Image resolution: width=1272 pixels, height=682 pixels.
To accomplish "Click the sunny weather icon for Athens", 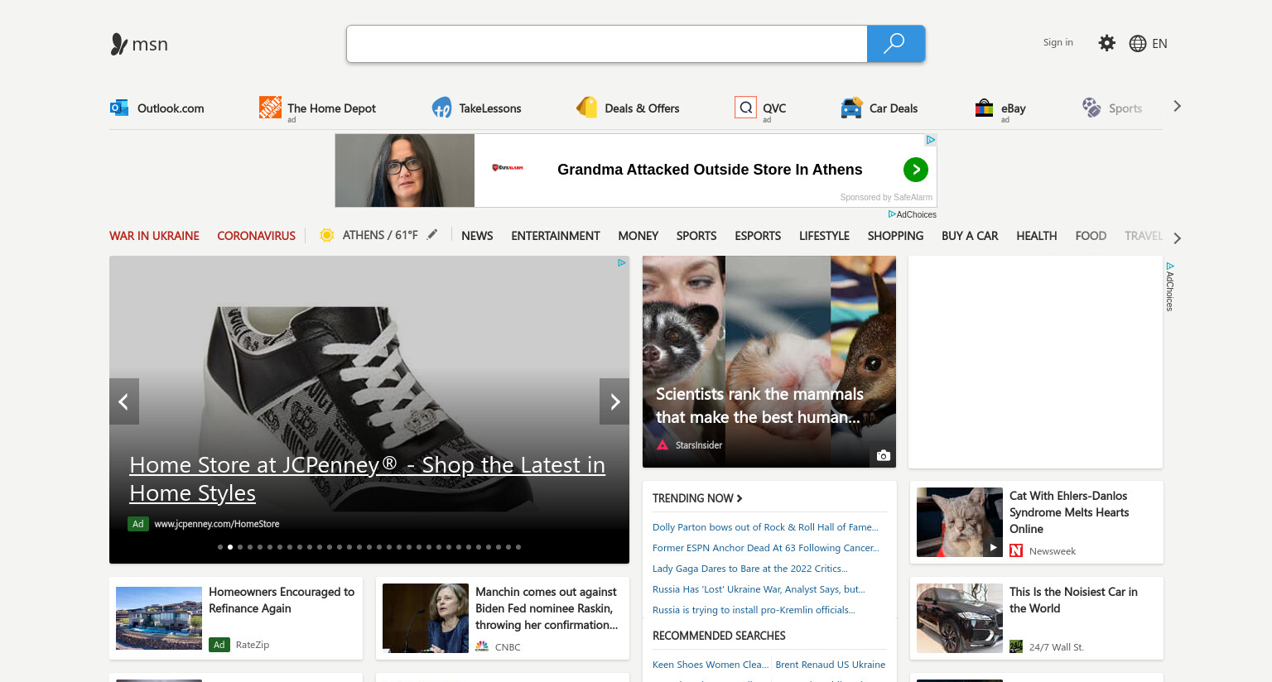I will pos(326,235).
